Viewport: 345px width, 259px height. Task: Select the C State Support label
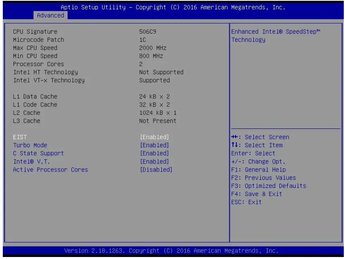click(38, 153)
